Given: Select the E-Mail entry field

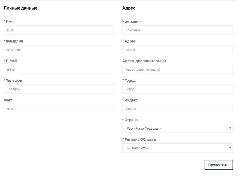Looking at the screenshot, I should [59, 69].
